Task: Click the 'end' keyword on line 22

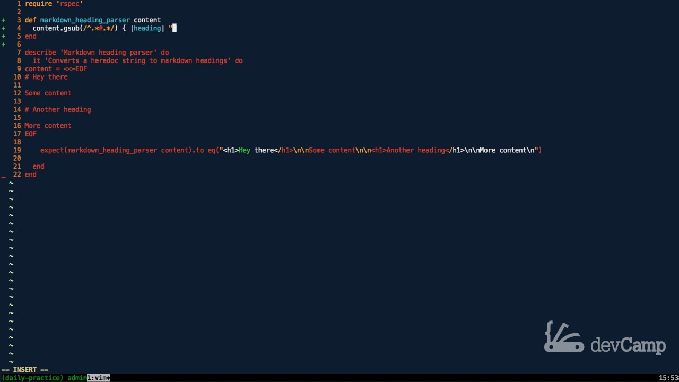Action: pyautogui.click(x=31, y=175)
